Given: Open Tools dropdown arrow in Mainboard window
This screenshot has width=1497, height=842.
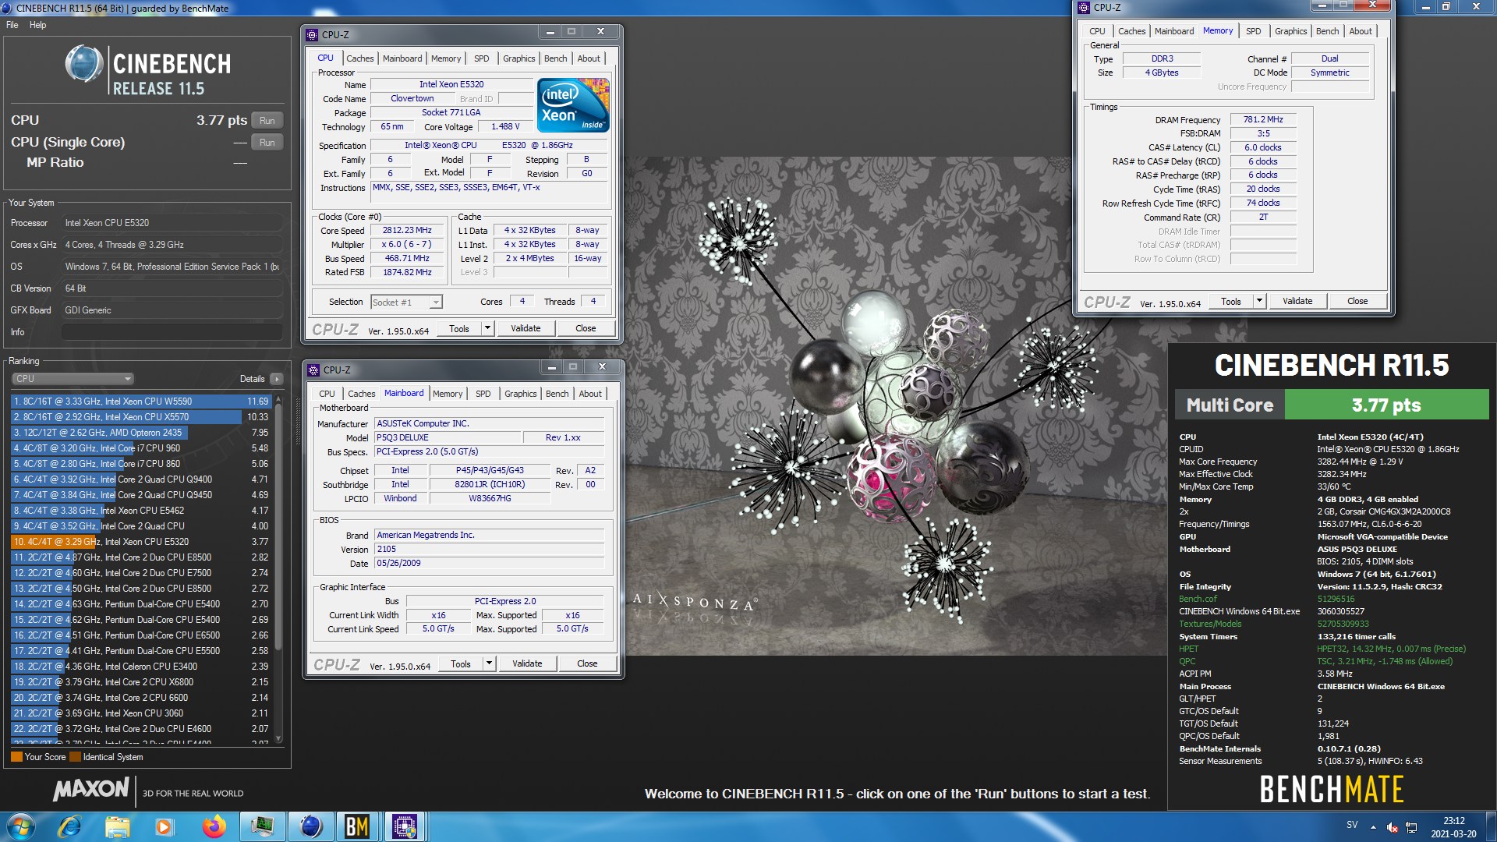Looking at the screenshot, I should 489,663.
